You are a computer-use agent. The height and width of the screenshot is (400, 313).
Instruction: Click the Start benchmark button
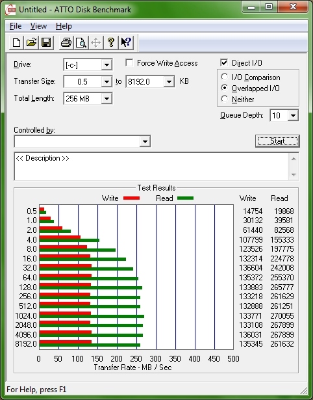277,141
